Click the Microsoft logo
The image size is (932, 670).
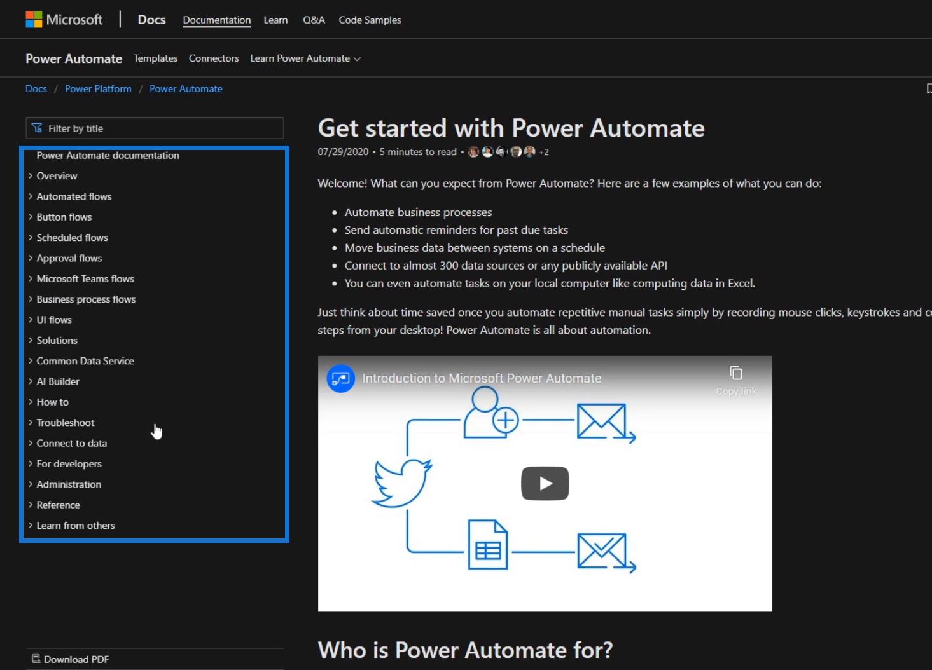[x=64, y=20]
